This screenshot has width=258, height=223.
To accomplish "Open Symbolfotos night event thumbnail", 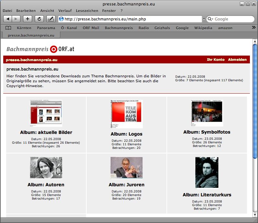I will tap(207, 113).
